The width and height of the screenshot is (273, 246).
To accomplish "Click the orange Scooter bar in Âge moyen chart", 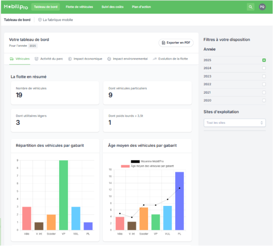I will pos(143,219).
